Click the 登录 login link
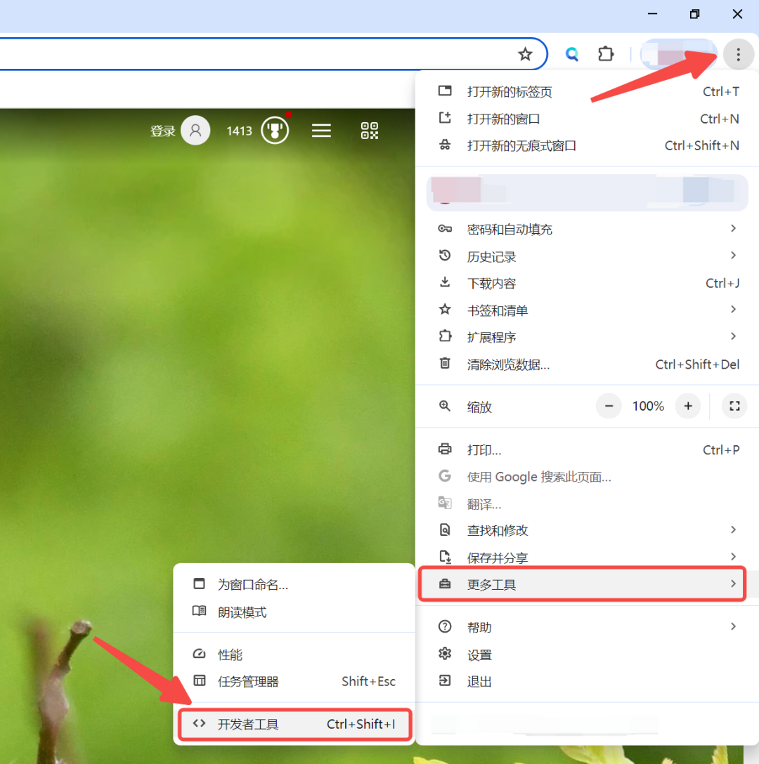This screenshot has width=759, height=764. 162,131
